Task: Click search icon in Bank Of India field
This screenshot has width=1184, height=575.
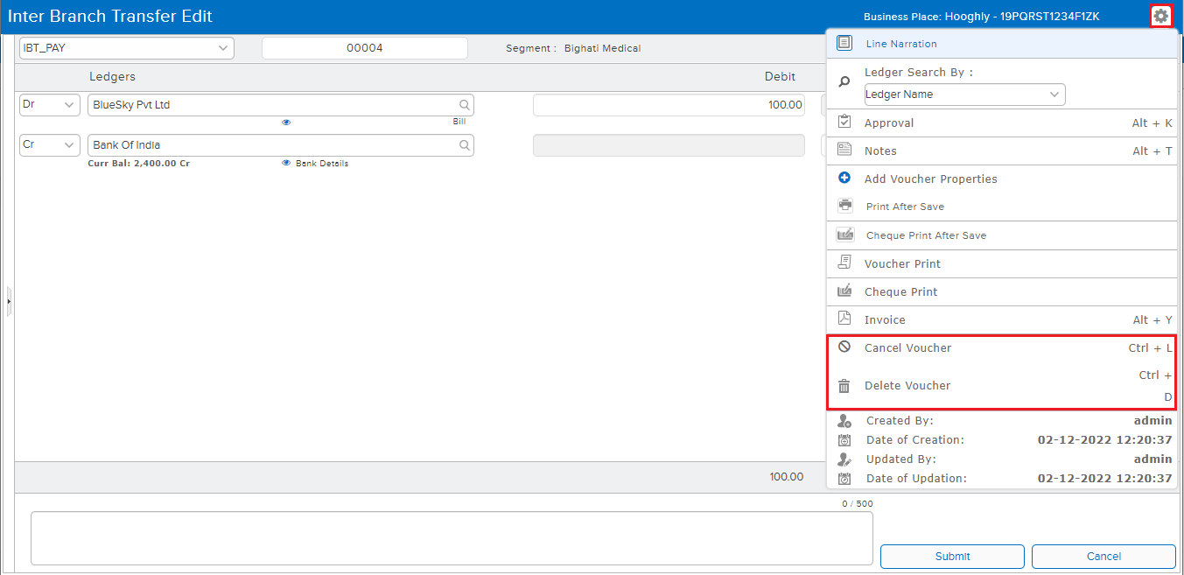Action: [x=465, y=145]
